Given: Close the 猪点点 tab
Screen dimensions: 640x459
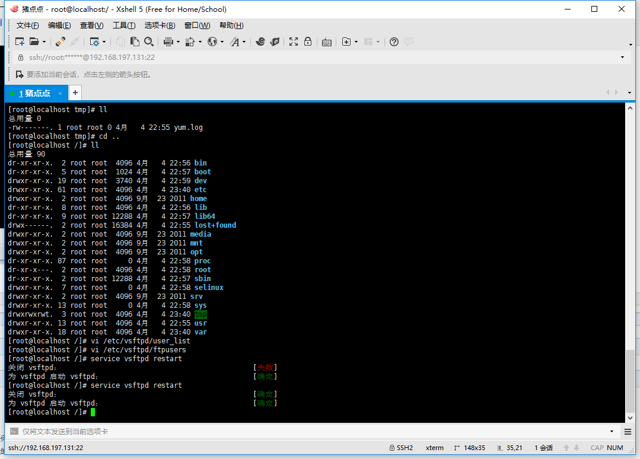Looking at the screenshot, I should coord(60,94).
